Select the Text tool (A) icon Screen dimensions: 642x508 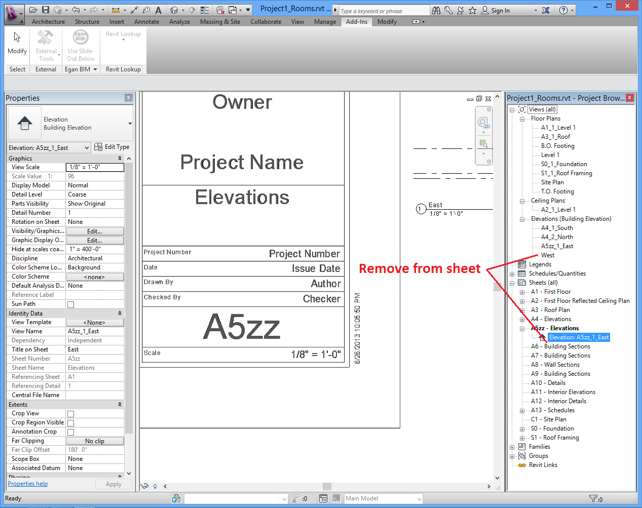[159, 10]
